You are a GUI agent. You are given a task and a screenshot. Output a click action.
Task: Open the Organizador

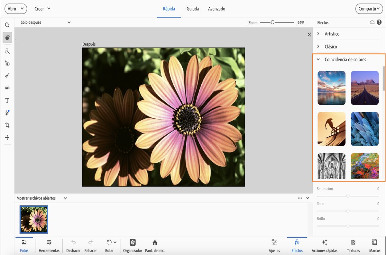133,246
